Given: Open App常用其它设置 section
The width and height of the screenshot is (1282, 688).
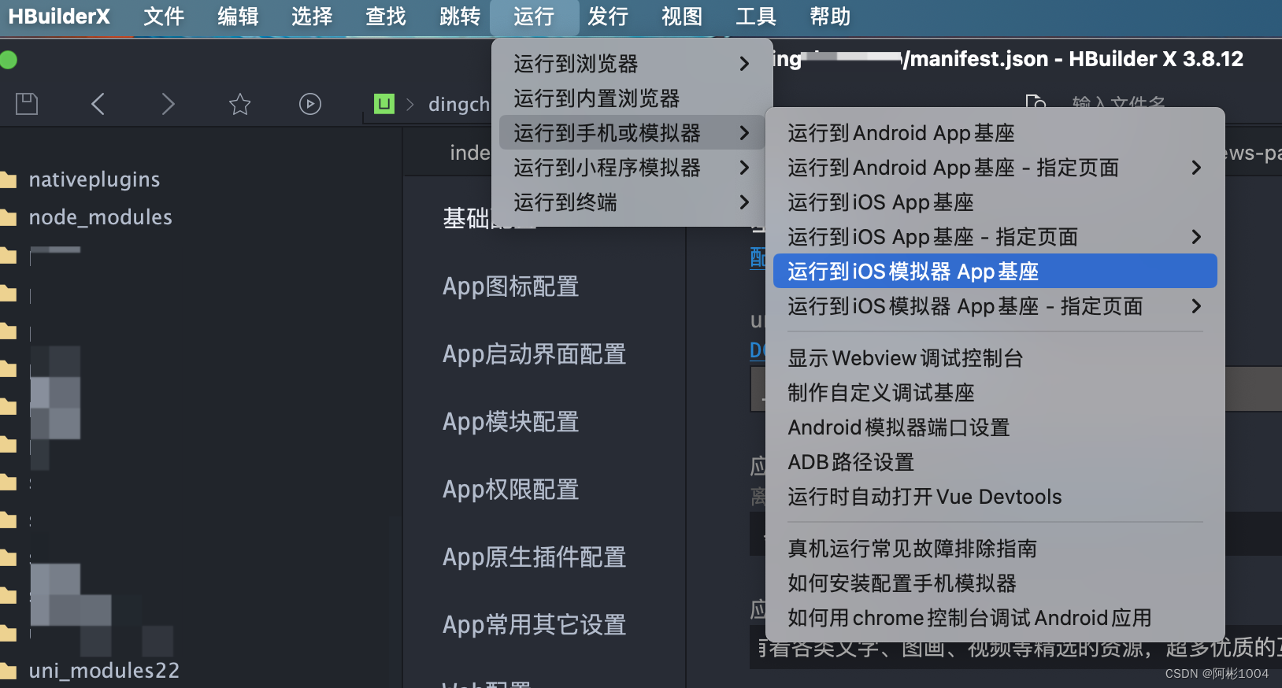Looking at the screenshot, I should [x=534, y=625].
